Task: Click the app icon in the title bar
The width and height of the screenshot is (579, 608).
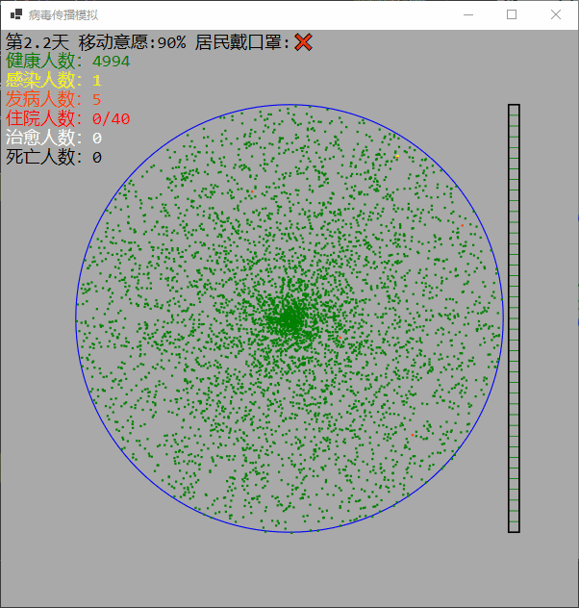Action: [16, 14]
